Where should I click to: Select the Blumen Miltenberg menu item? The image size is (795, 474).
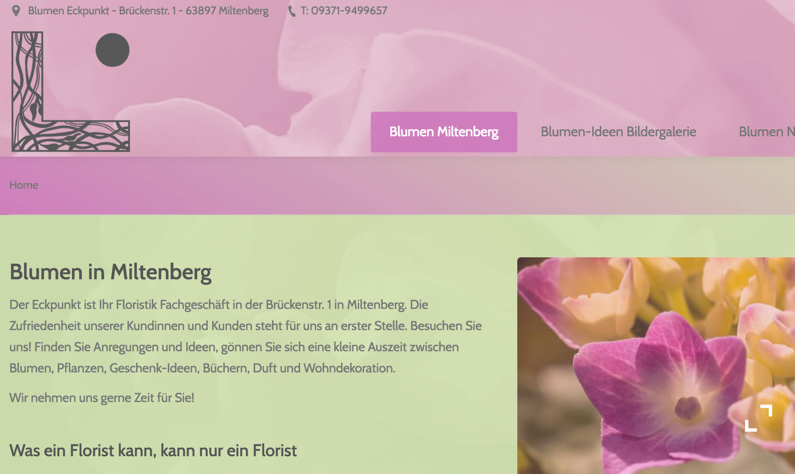(x=444, y=132)
